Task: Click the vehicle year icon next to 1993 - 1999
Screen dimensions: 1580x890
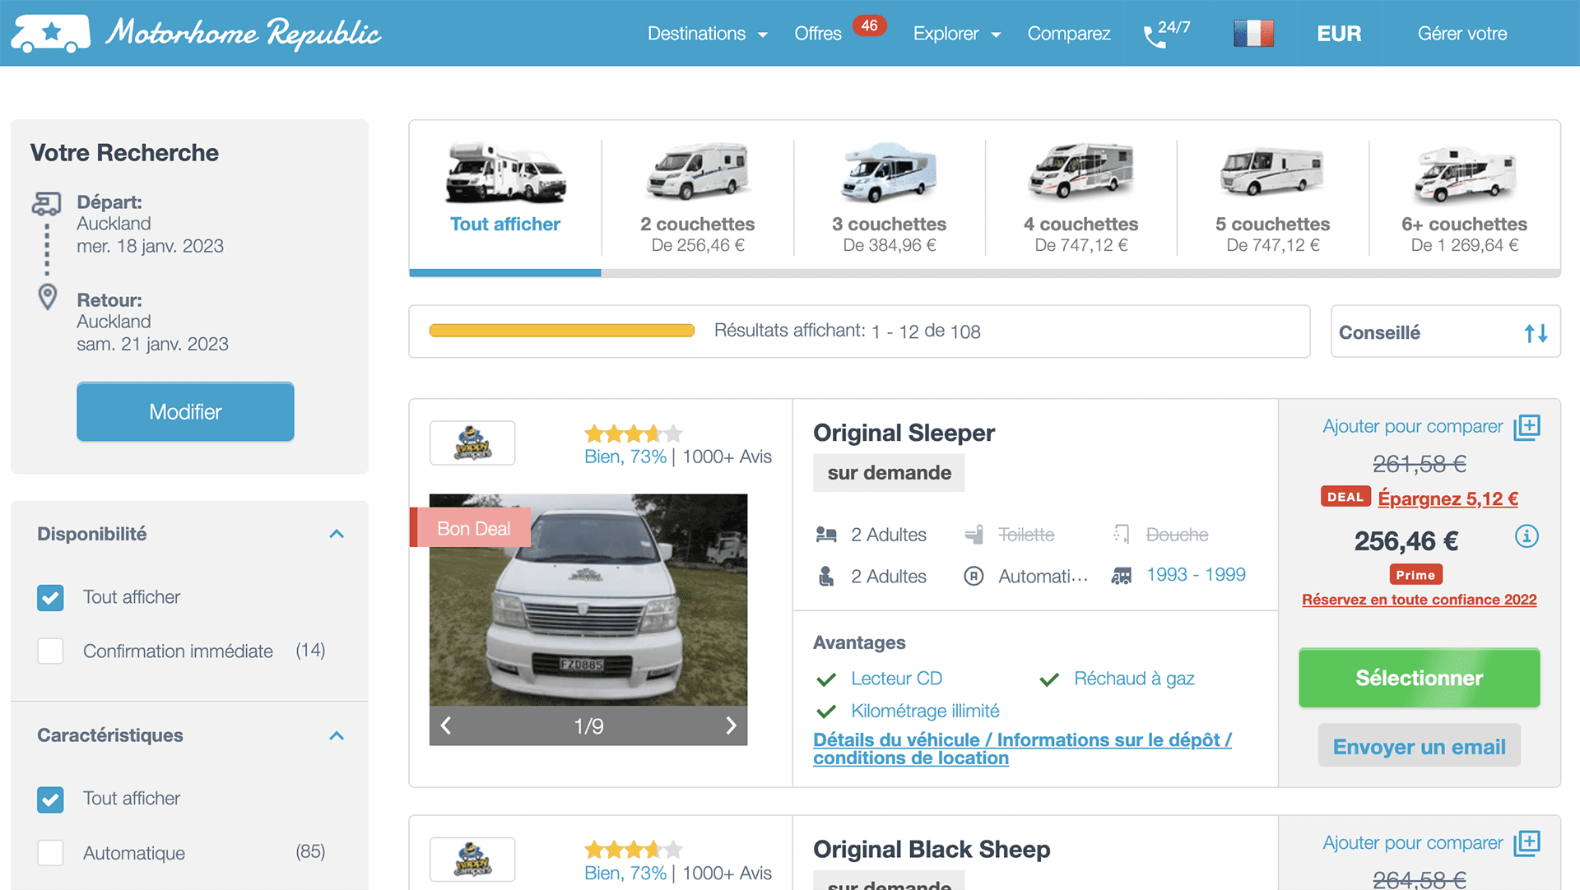Action: coord(1121,576)
